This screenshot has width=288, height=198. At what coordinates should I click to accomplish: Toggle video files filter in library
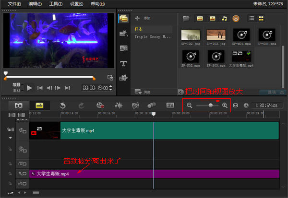pyautogui.click(x=199, y=19)
